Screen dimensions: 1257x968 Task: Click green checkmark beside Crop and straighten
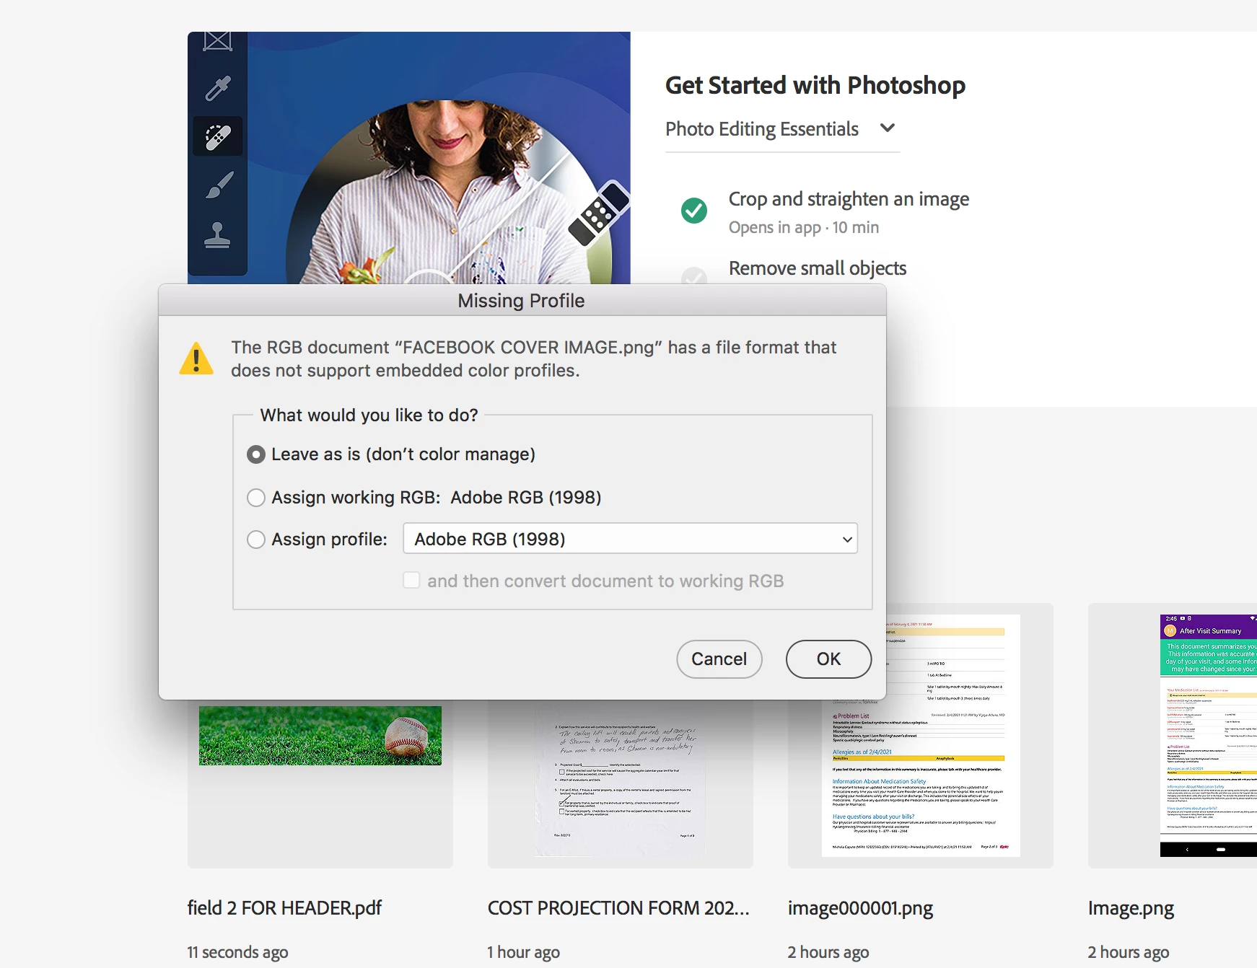(x=694, y=211)
